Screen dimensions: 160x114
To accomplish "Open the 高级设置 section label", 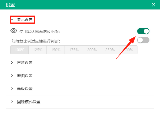I will pyautogui.click(x=25, y=89).
